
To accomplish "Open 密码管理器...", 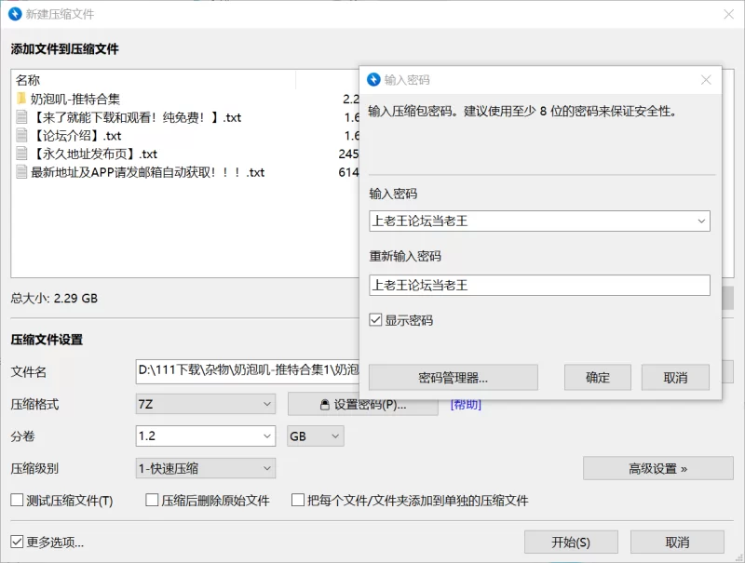I will tap(454, 378).
